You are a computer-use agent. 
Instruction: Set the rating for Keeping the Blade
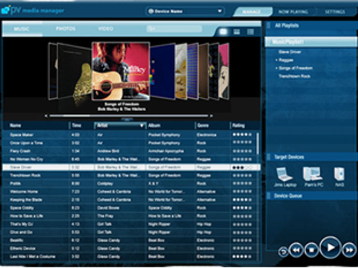242,200
